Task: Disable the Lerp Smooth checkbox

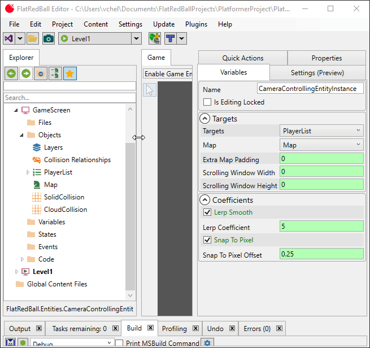Action: point(207,212)
